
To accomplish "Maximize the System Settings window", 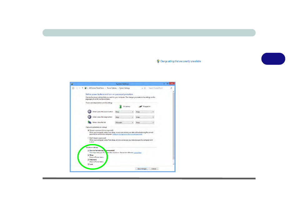I will [167, 84].
